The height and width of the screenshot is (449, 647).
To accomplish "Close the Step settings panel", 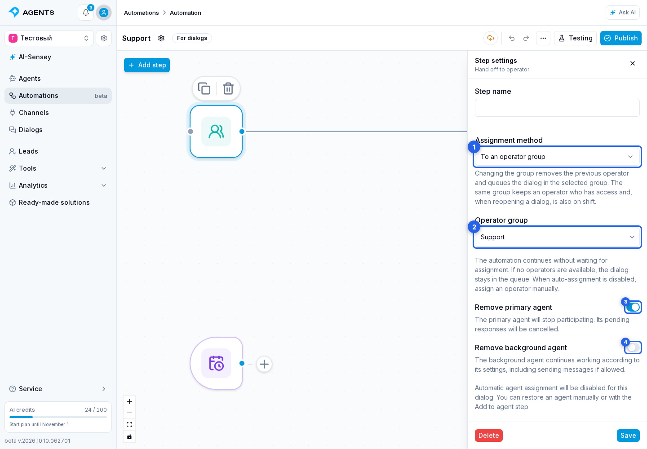I will [x=633, y=63].
